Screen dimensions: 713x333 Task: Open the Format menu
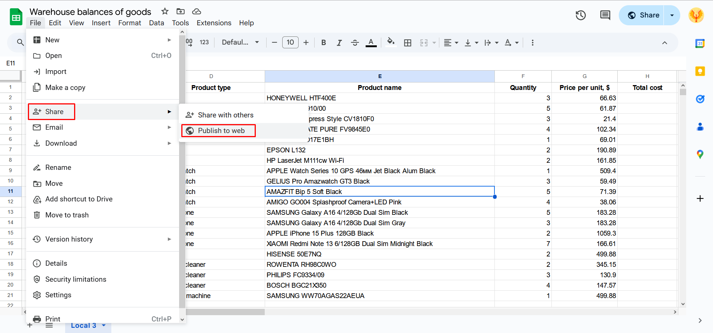[130, 23]
